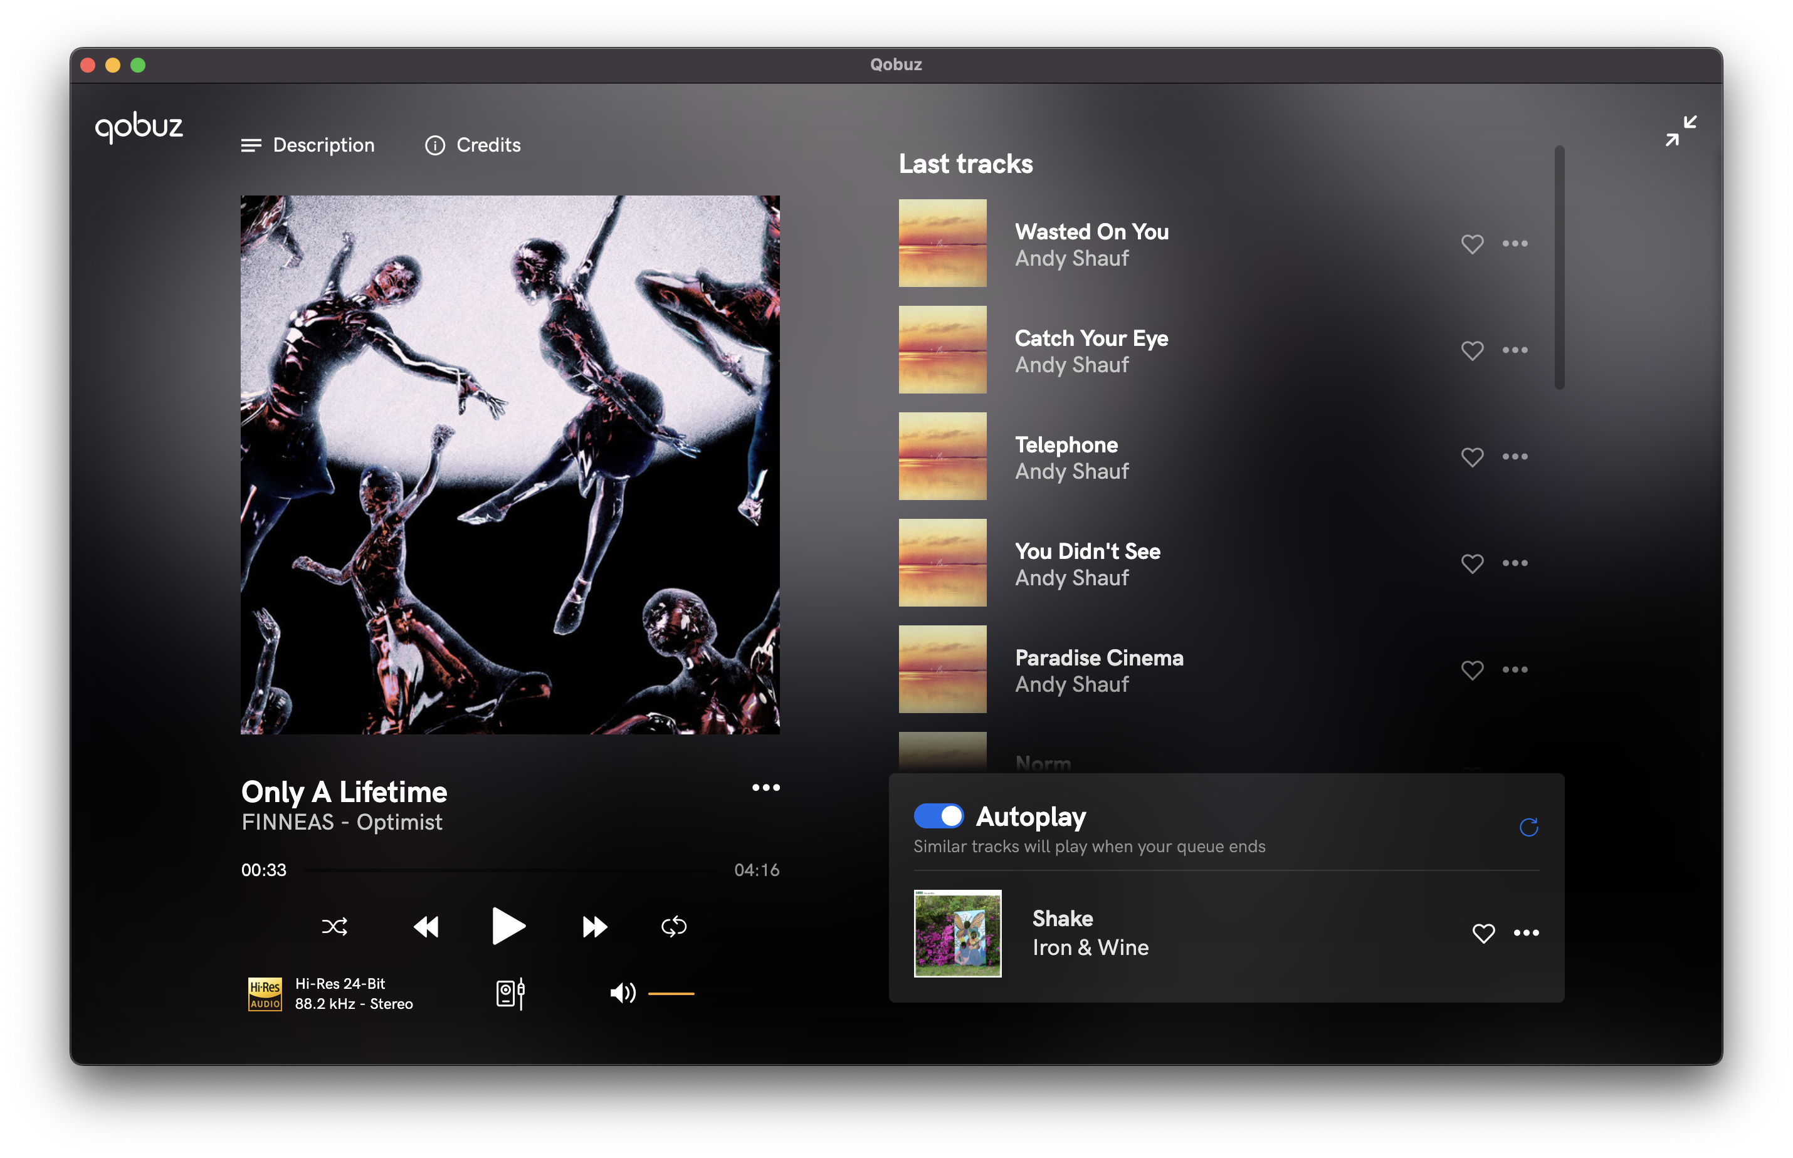Click the repeat icon
The width and height of the screenshot is (1793, 1158).
673,926
